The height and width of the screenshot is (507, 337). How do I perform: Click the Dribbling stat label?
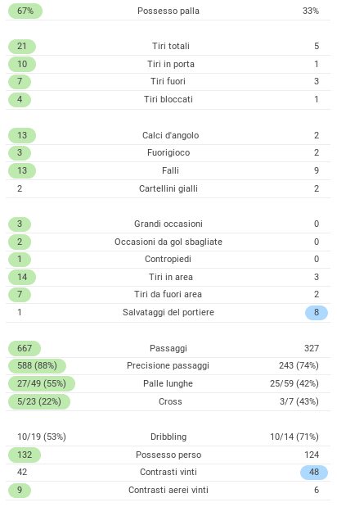168,437
